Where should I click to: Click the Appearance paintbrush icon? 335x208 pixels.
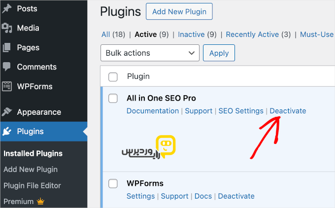(7, 112)
